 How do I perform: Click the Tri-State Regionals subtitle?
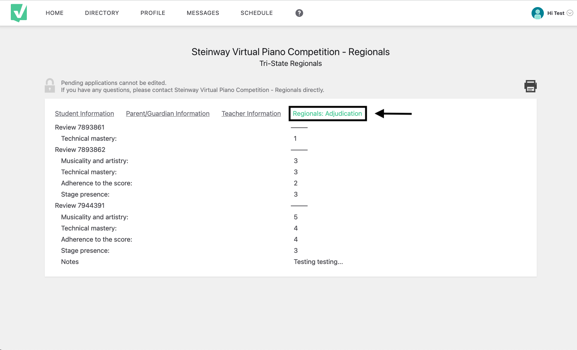291,63
